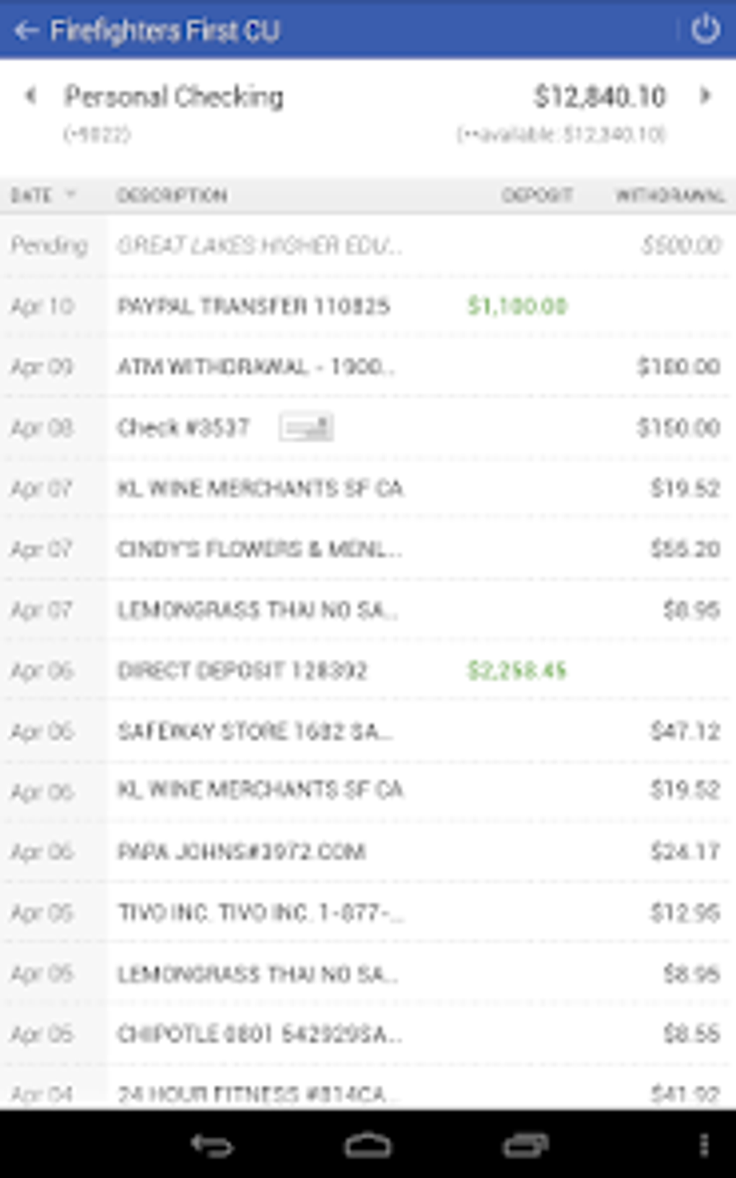Sort transactions via Date column arrow
The width and height of the screenshot is (736, 1178).
71,195
